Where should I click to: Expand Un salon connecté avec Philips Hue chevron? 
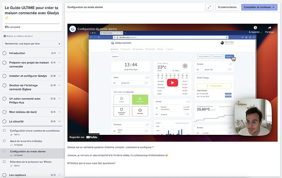pyautogui.click(x=59, y=99)
